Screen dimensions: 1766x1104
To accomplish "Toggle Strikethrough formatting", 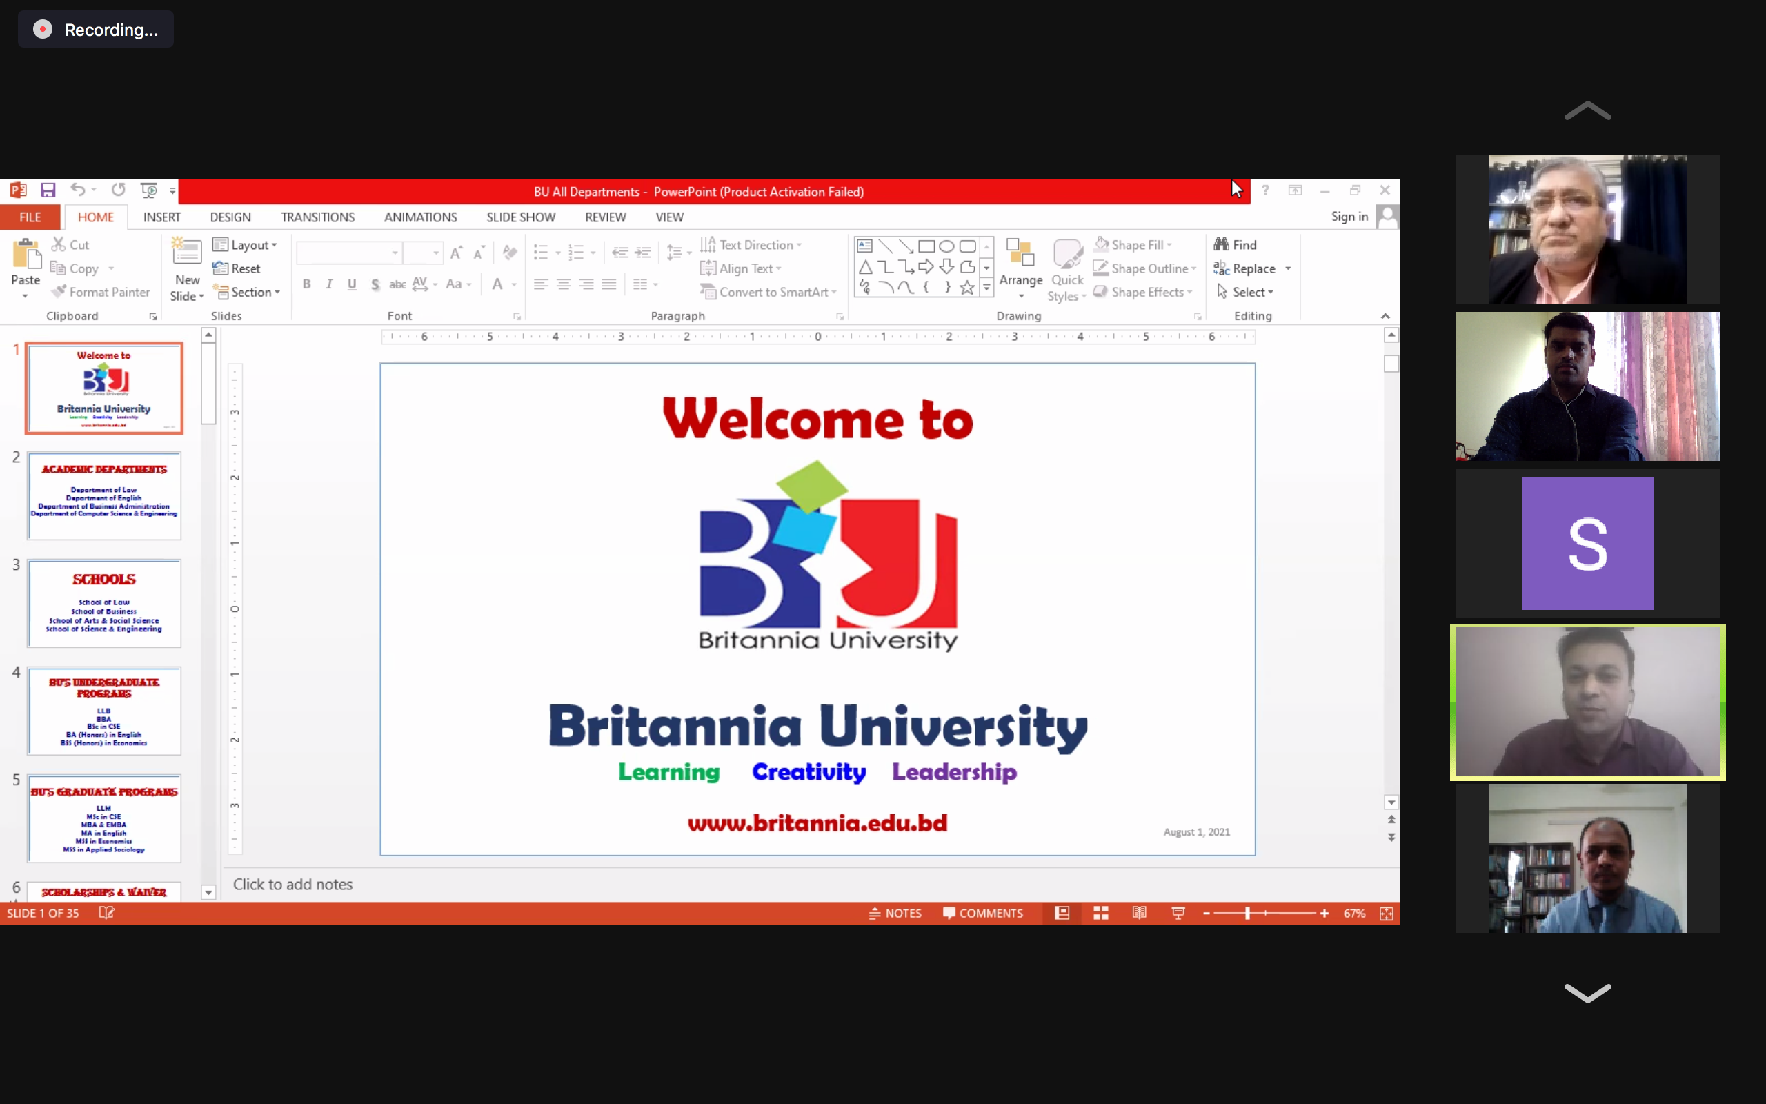I will (397, 284).
